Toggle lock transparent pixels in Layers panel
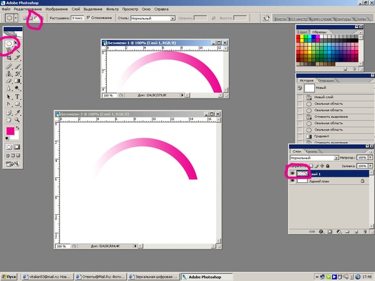The image size is (375, 281). click(x=311, y=165)
